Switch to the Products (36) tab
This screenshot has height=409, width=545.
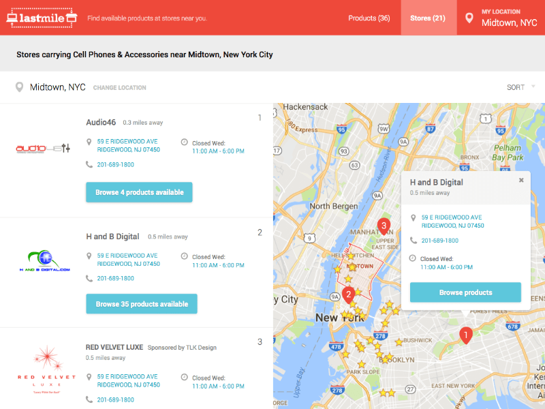369,18
